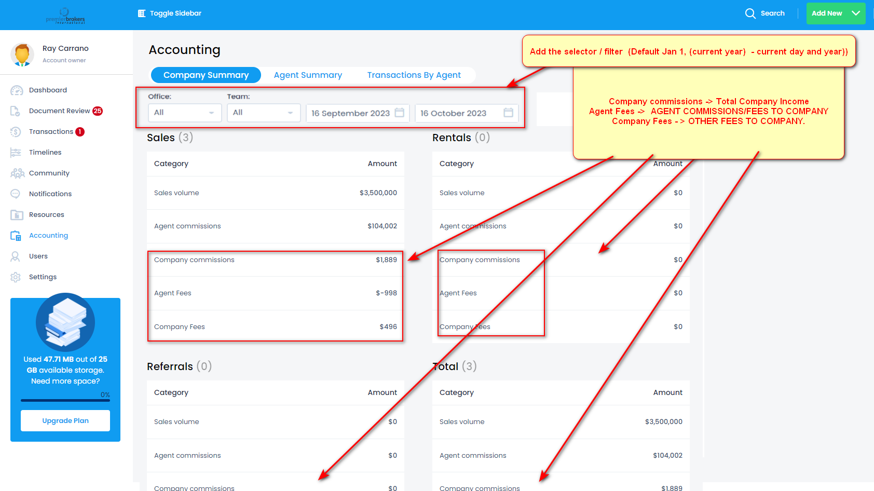
Task: Click the Notifications chat bubble icon
Action: coord(16,194)
